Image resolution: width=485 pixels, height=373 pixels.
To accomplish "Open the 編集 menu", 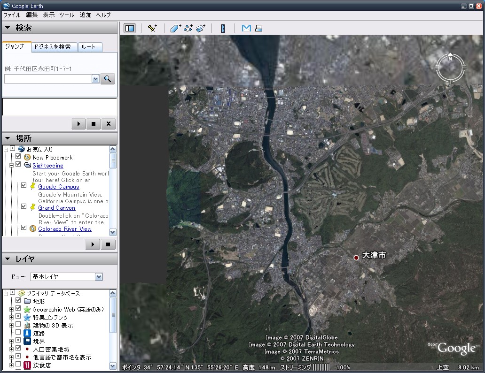I will click(x=32, y=15).
